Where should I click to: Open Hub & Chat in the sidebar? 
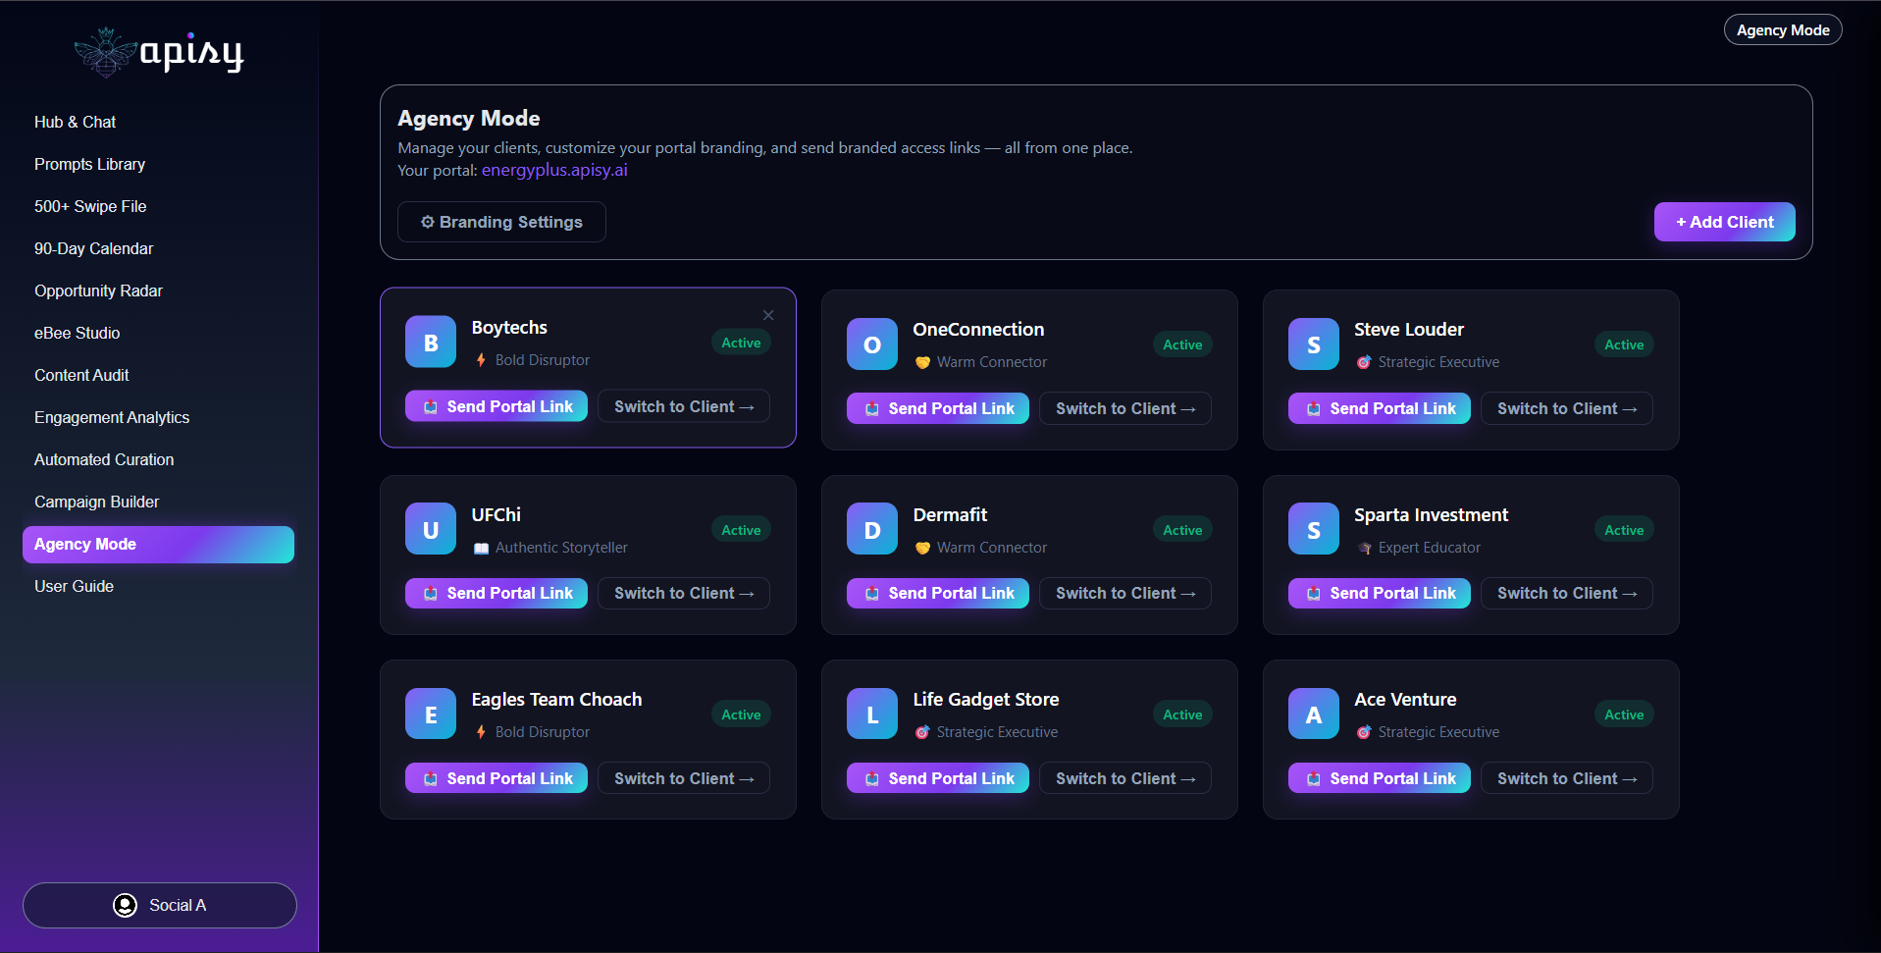[158, 122]
